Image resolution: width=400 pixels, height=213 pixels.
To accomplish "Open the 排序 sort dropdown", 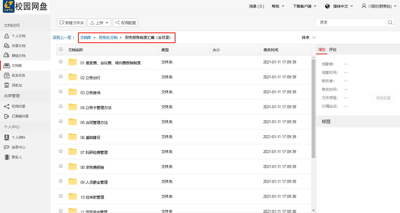I will point(309,38).
